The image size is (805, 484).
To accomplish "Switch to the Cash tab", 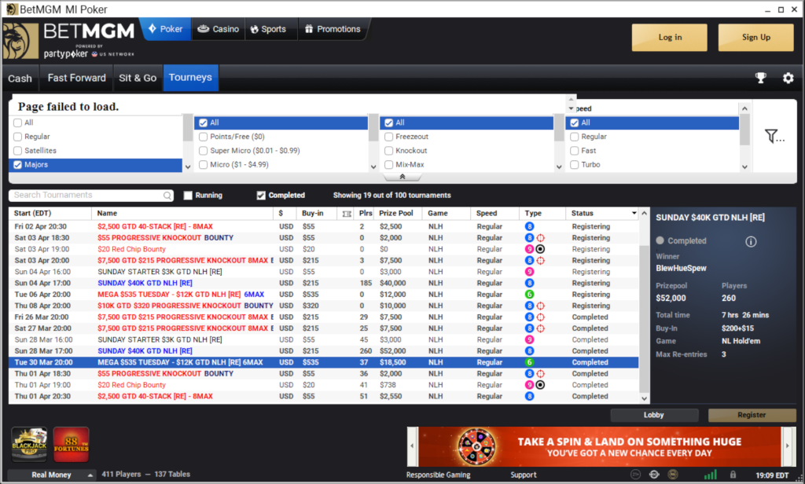I will pyautogui.click(x=20, y=79).
